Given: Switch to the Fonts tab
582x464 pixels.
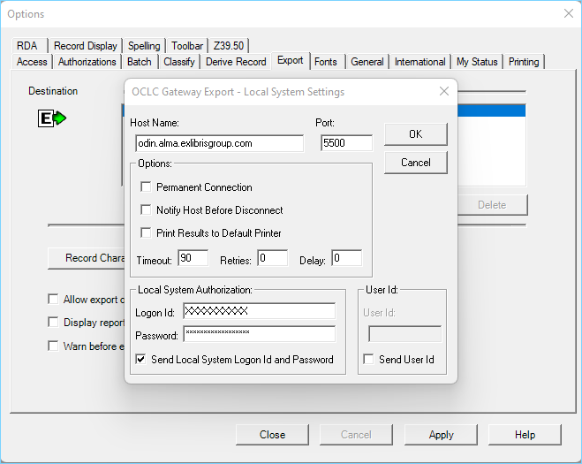Looking at the screenshot, I should (x=325, y=62).
